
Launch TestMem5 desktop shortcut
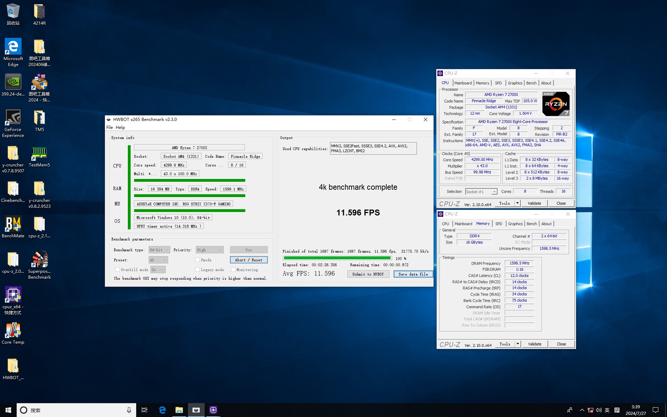39,156
